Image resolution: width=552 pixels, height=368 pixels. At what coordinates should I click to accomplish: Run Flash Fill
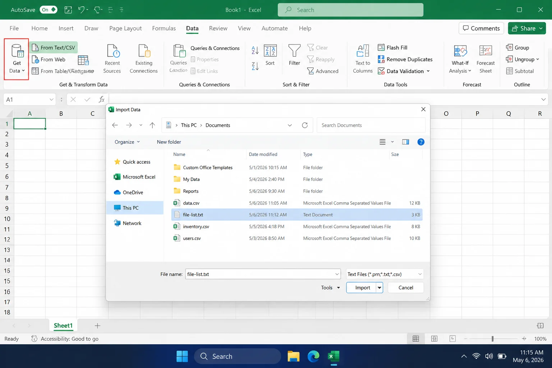(x=392, y=47)
